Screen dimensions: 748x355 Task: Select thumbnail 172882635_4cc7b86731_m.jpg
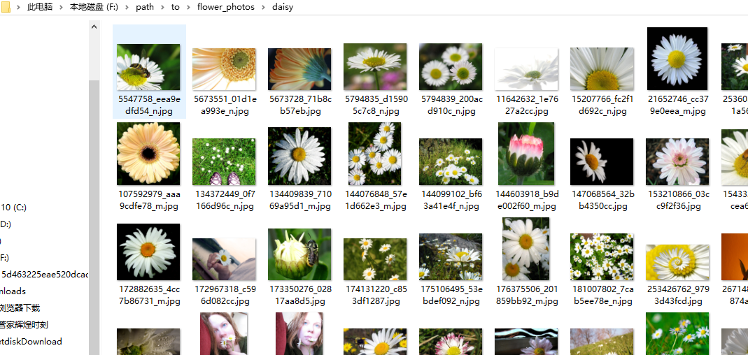click(149, 252)
